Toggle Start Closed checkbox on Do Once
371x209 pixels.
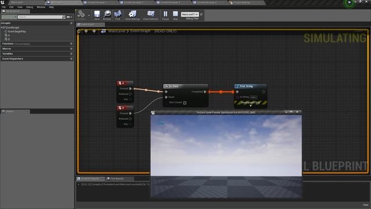tap(184, 103)
